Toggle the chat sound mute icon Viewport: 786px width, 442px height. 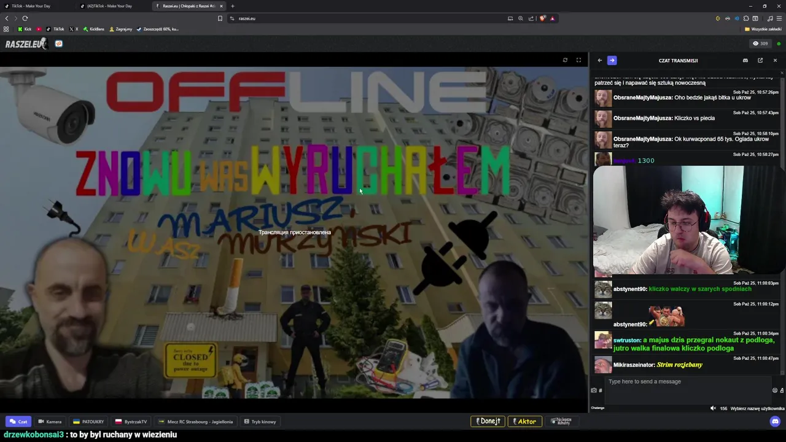713,408
